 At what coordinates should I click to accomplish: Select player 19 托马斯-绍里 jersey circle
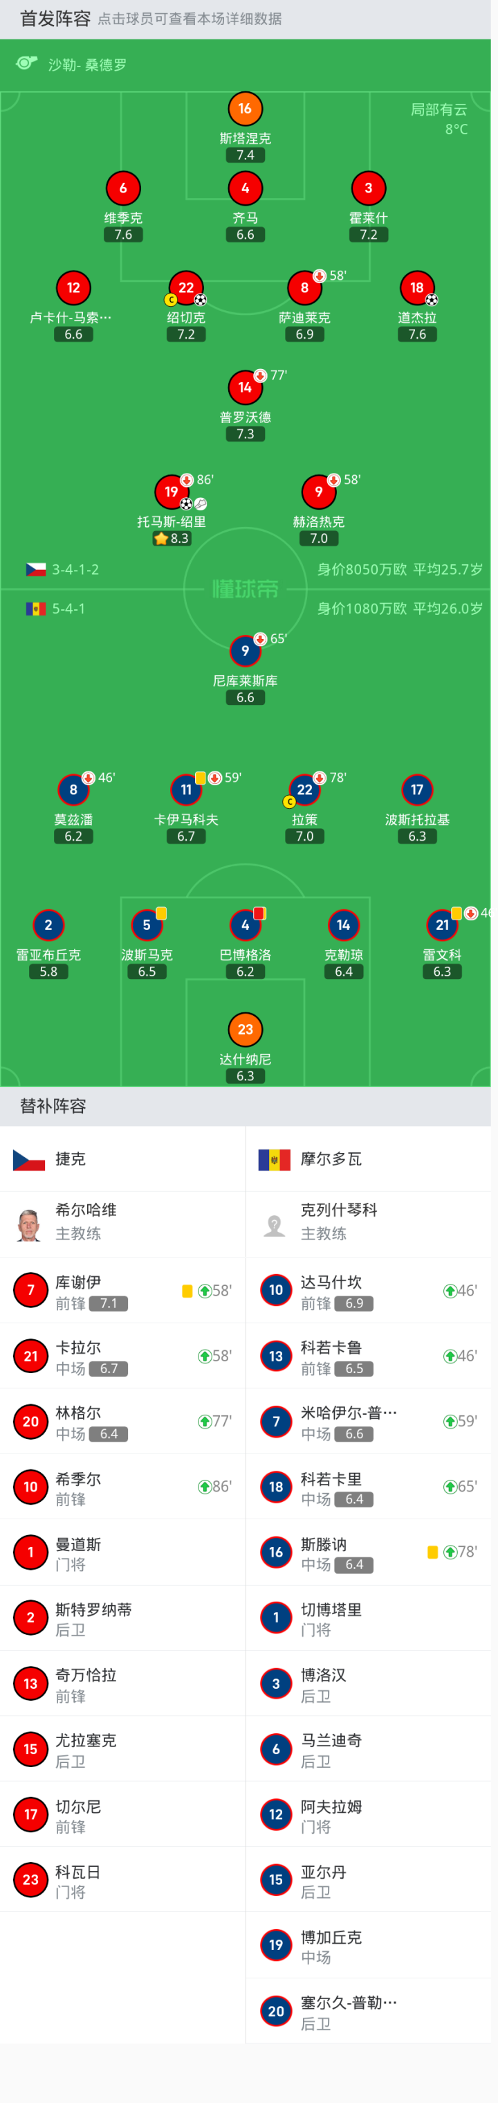pos(170,492)
